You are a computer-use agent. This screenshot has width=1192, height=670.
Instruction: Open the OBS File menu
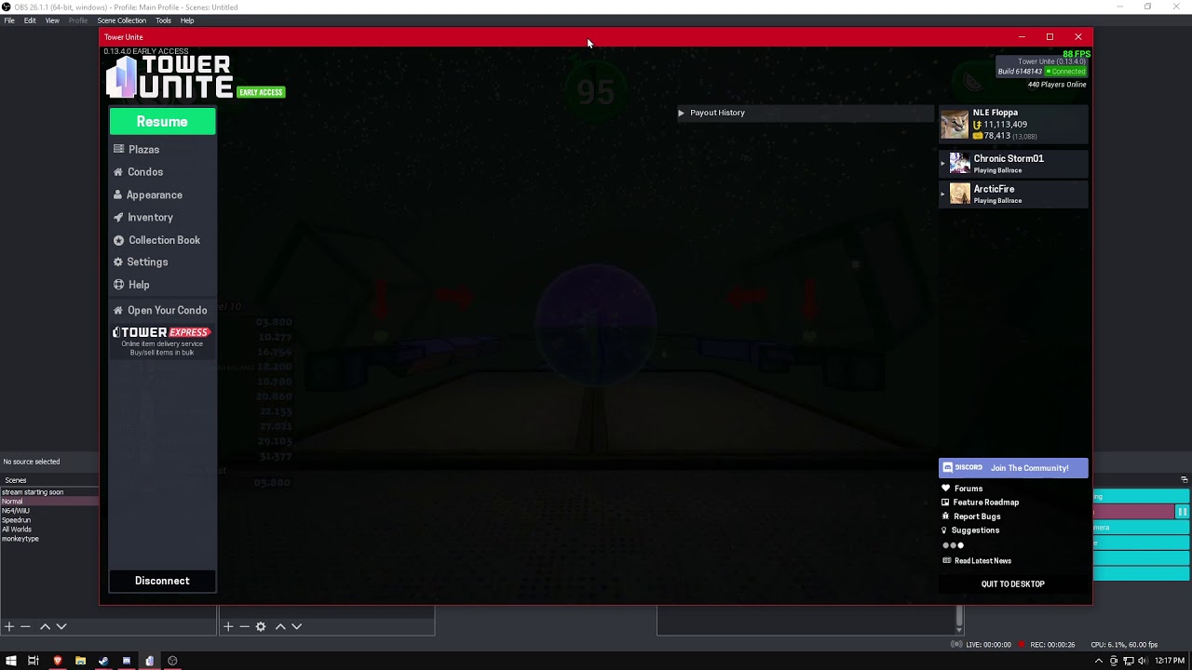(9, 20)
